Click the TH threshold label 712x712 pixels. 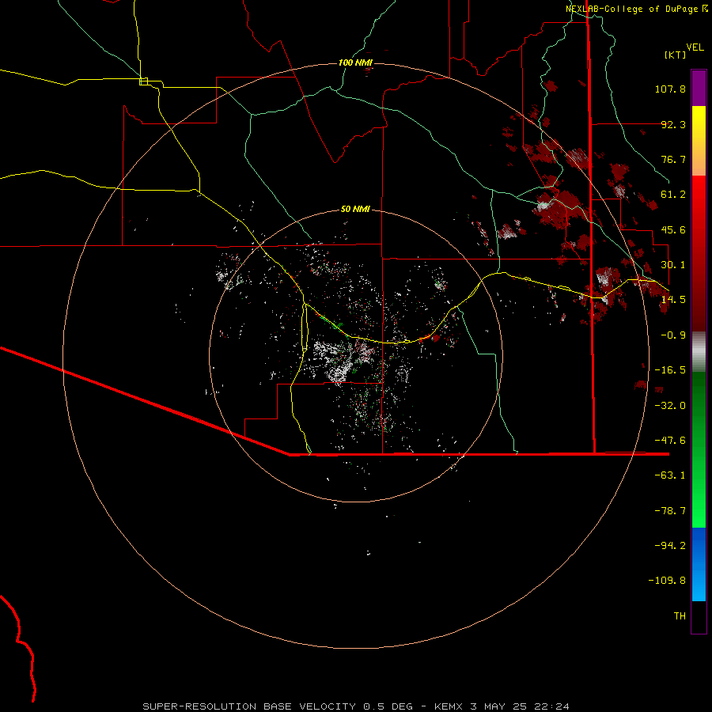[x=680, y=616]
